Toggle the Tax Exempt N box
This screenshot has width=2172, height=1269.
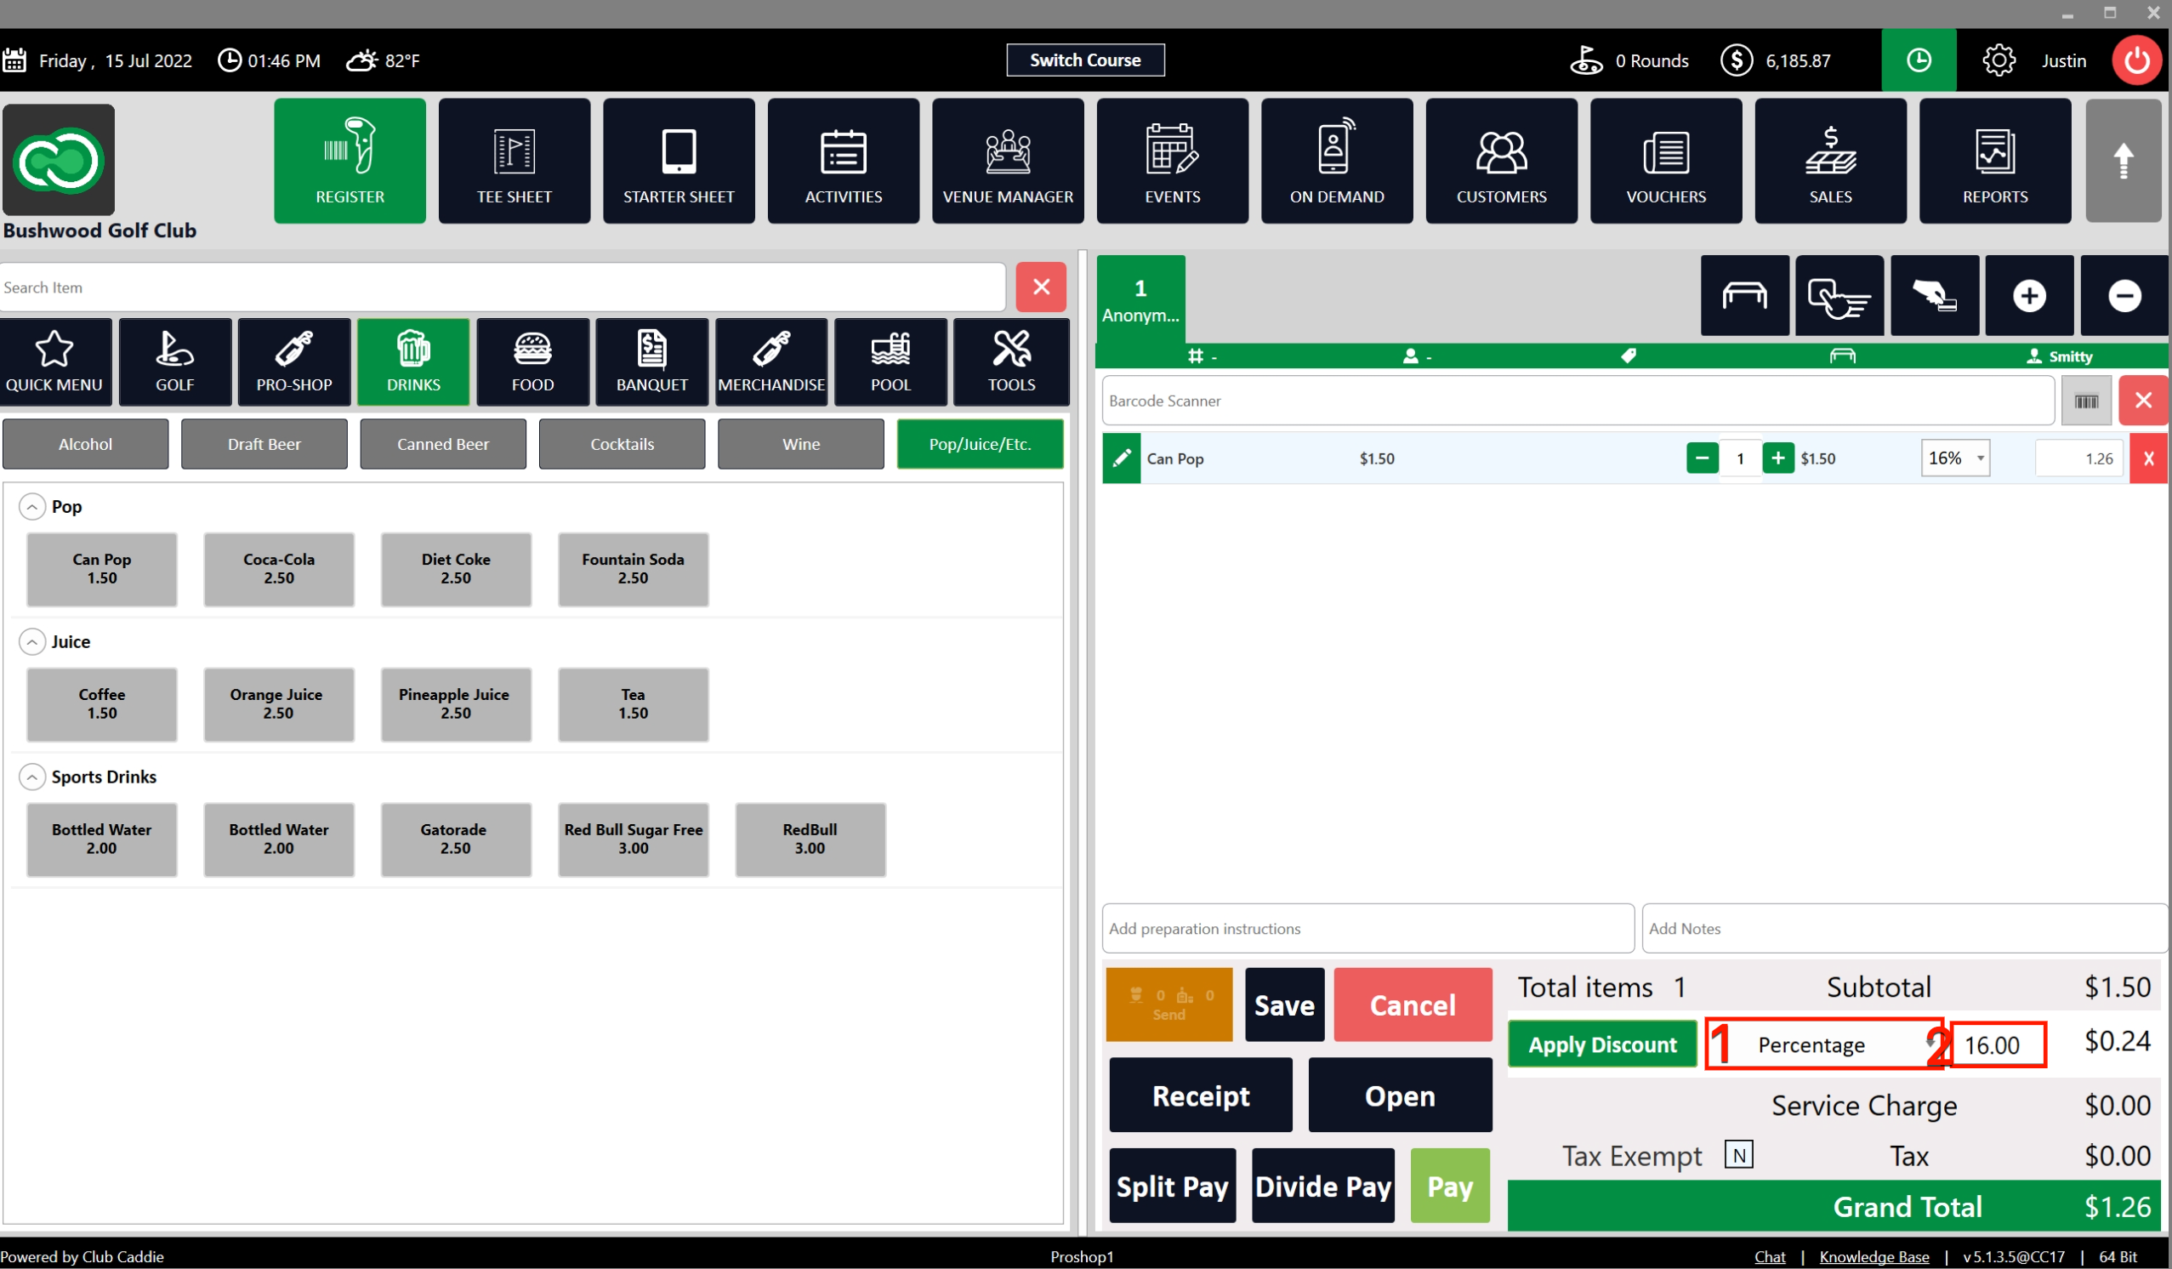point(1737,1155)
